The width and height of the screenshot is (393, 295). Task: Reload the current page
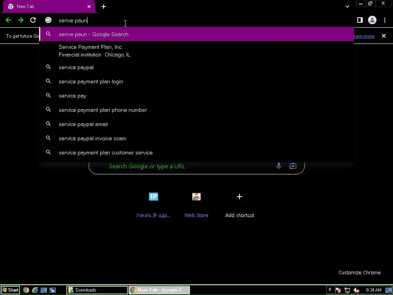pyautogui.click(x=33, y=20)
